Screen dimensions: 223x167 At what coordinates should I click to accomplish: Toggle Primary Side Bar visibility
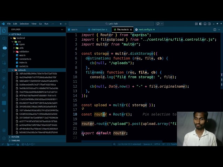201,24
